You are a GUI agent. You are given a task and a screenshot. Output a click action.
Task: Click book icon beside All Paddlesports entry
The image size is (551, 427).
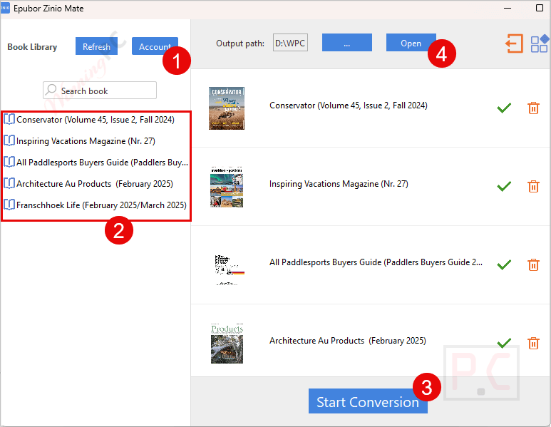(9, 163)
